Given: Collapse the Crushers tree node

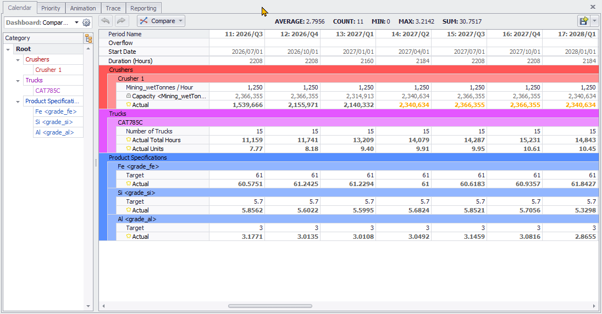Looking at the screenshot, I should (18, 60).
